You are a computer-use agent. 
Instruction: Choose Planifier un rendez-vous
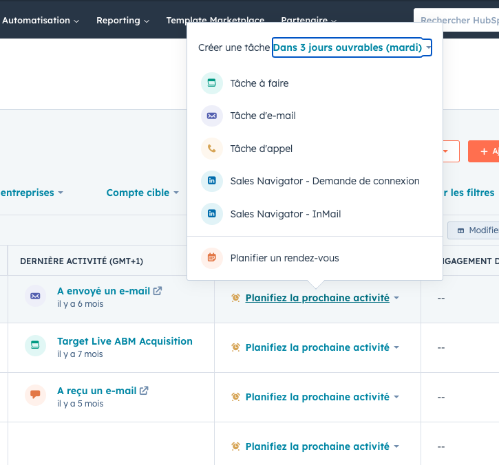(315, 258)
